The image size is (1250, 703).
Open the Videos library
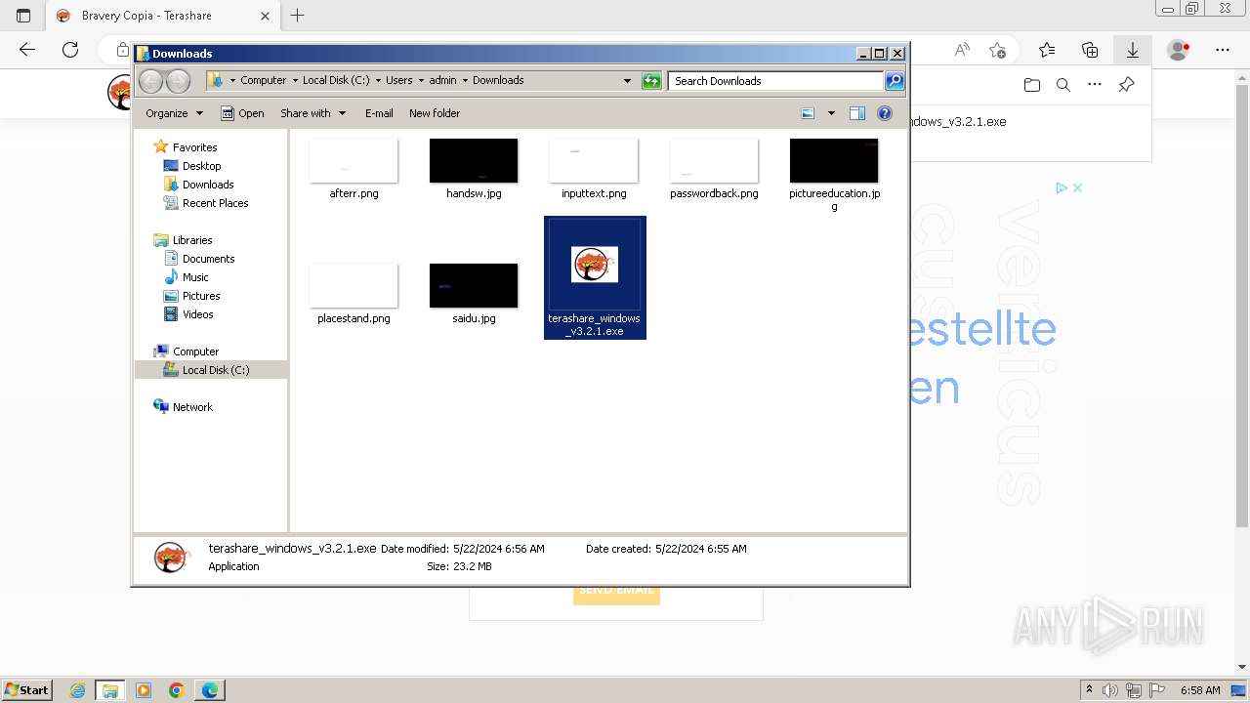pos(188,314)
